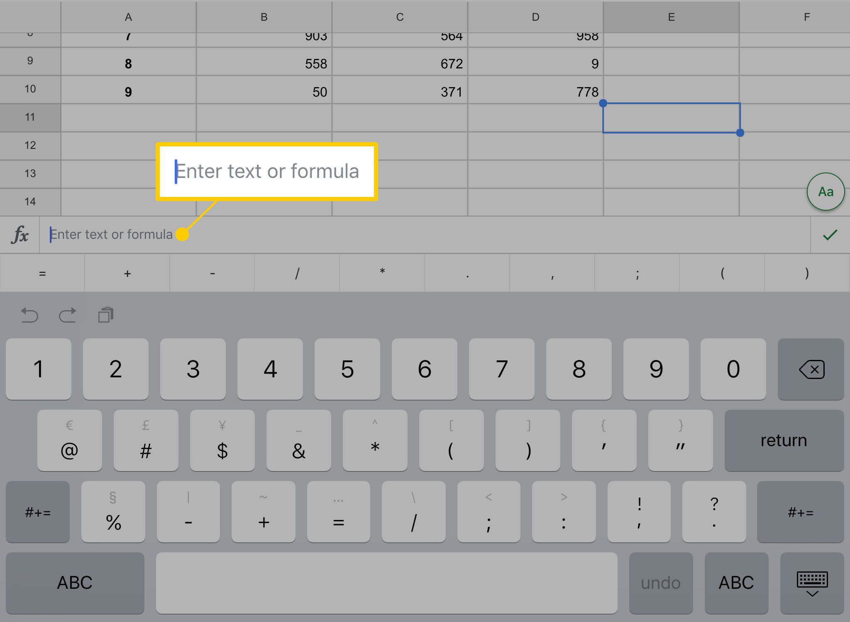Select cell containing 558

click(x=264, y=61)
